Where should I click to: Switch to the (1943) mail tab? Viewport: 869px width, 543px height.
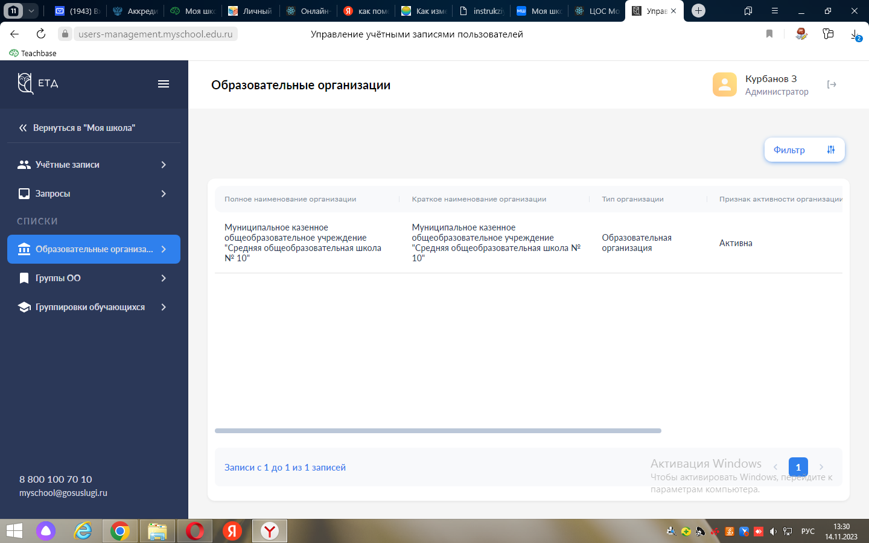tap(78, 11)
